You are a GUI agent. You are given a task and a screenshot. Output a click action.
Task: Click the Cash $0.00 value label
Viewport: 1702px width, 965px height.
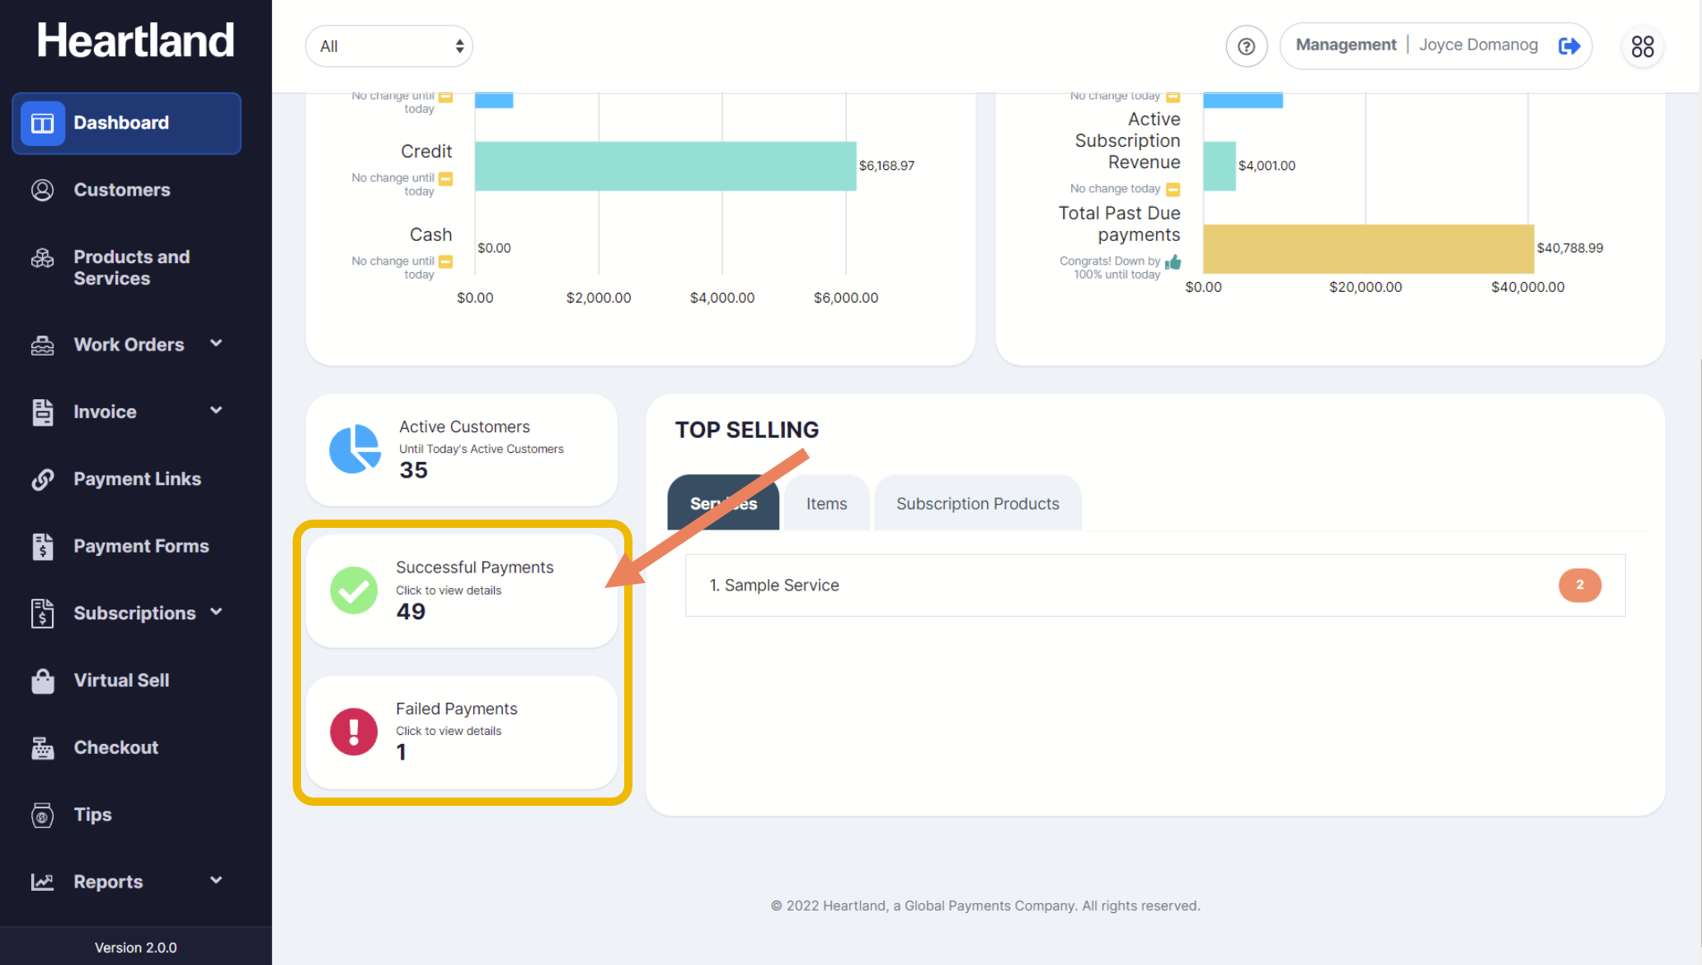pos(494,248)
